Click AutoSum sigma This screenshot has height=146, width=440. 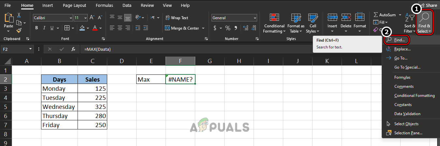(x=376, y=15)
